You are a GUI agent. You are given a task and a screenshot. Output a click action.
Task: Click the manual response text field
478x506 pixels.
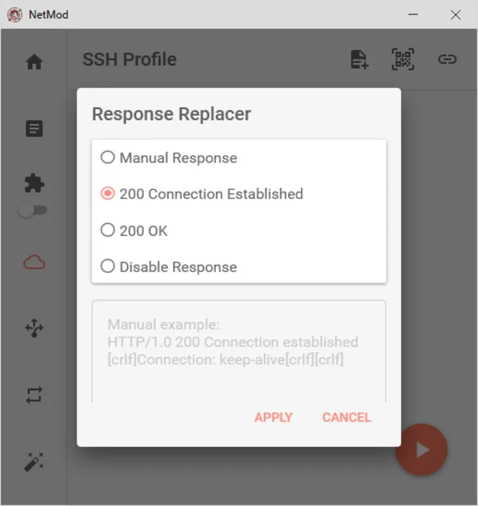pos(239,351)
